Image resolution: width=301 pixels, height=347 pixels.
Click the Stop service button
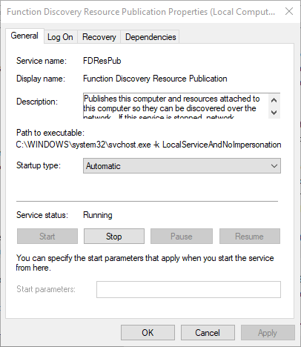[x=114, y=237]
